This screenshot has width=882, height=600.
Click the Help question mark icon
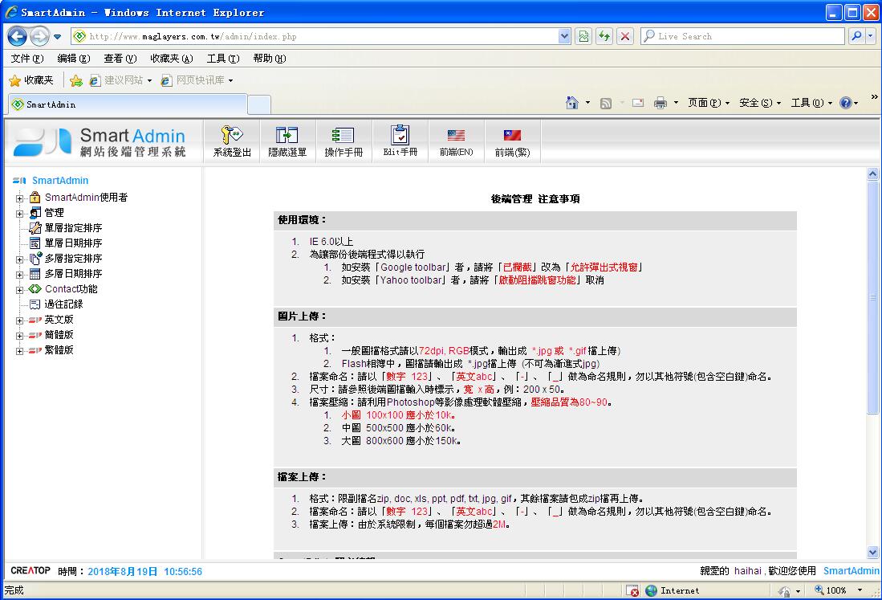(845, 103)
